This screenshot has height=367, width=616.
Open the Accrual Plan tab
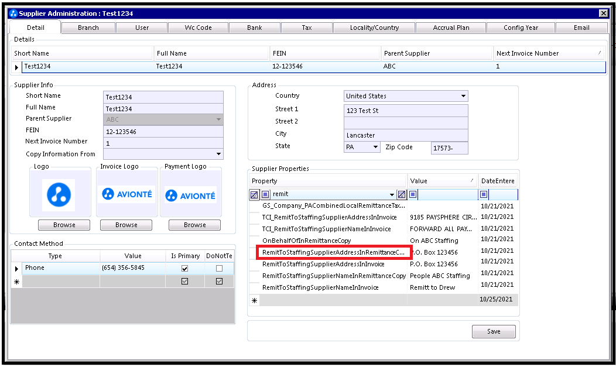(x=451, y=28)
